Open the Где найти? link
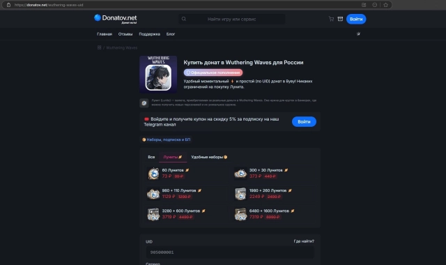Viewport: 446px width, 265px height. pyautogui.click(x=304, y=241)
